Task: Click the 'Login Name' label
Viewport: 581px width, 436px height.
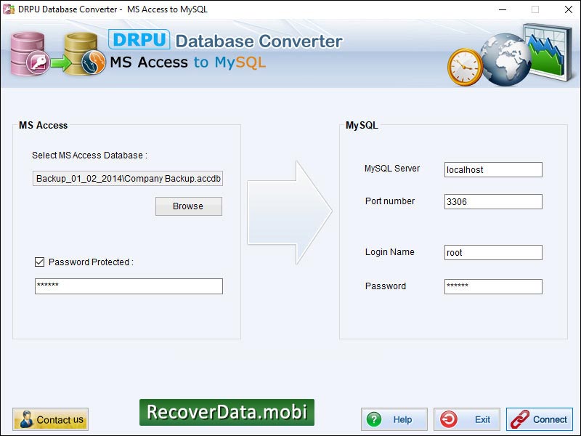Action: pyautogui.click(x=390, y=252)
